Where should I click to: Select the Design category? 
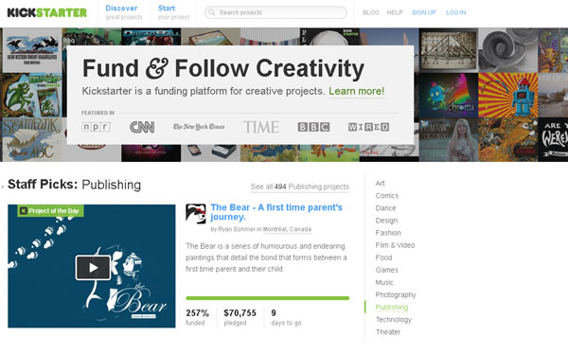coord(386,221)
